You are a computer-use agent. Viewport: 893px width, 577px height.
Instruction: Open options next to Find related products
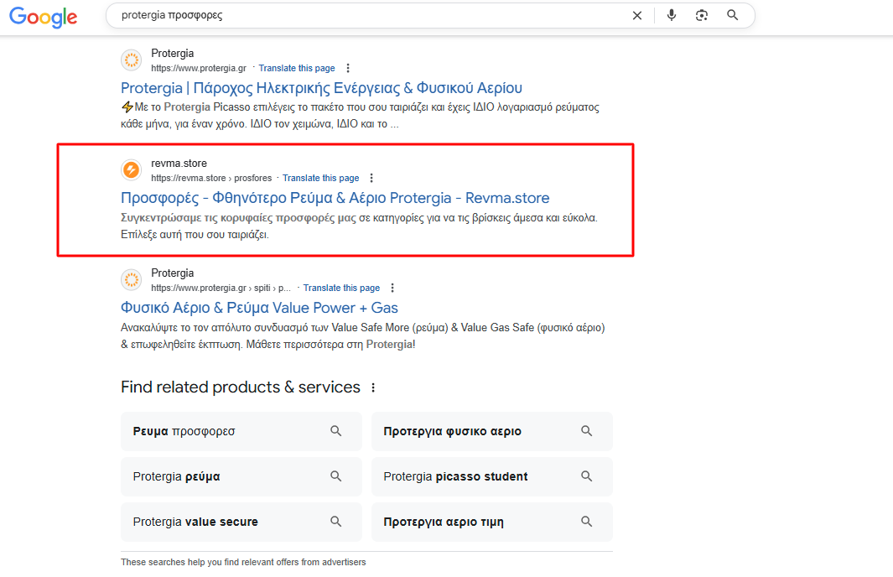tap(374, 388)
